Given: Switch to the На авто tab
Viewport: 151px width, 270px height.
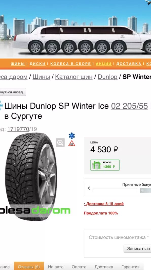Looking at the screenshot, I should (56, 267).
